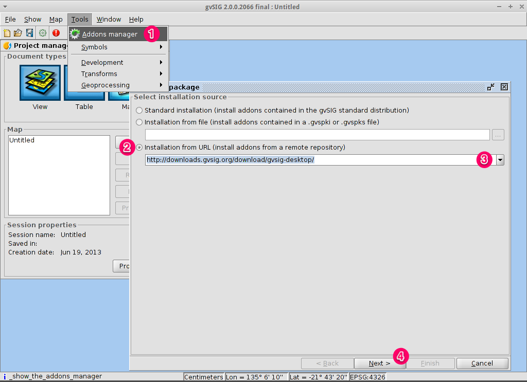Screen dimensions: 527x382
Task: Click the restore icon of package dialog
Action: coord(490,87)
